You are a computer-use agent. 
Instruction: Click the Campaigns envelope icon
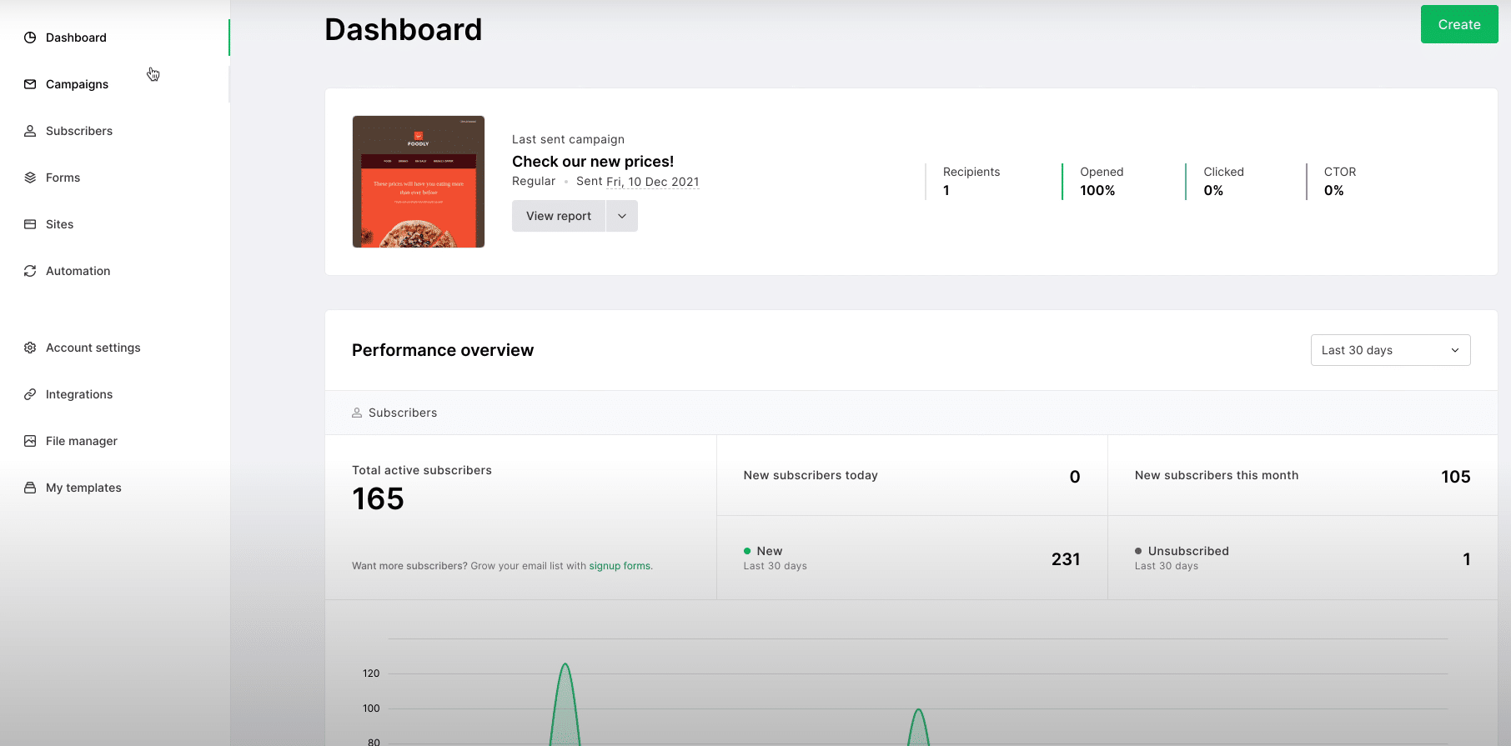tap(30, 84)
